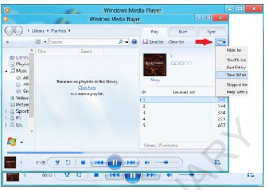Mute the volume in the front window
Screen dimensions: 267x190
coord(147,163)
